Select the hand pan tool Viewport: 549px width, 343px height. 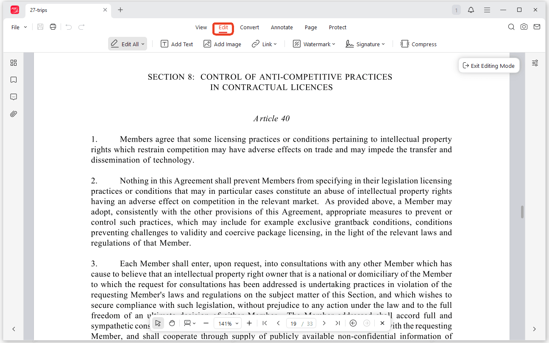point(172,323)
